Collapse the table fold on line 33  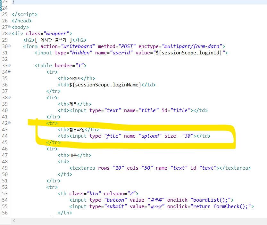[9, 65]
